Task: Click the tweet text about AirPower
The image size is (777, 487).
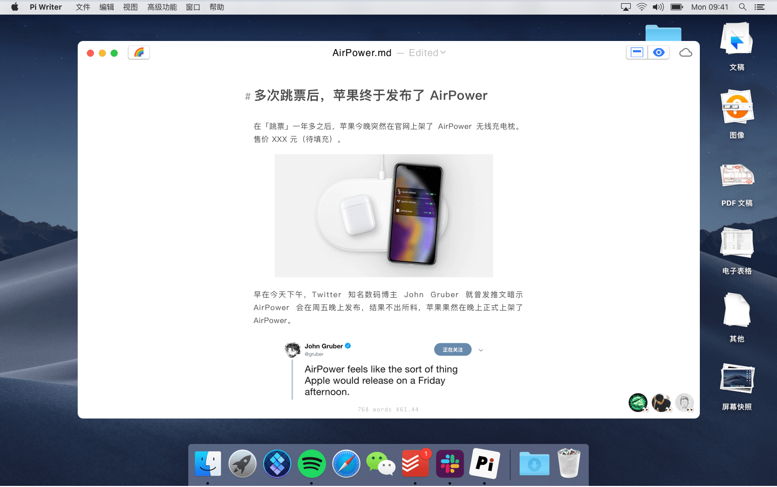Action: 381,380
